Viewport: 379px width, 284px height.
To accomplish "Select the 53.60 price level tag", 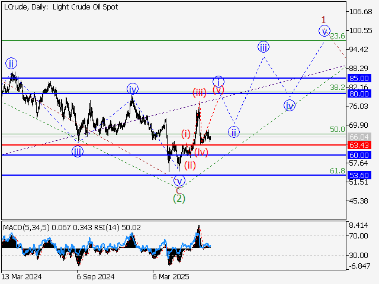I will [x=359, y=176].
